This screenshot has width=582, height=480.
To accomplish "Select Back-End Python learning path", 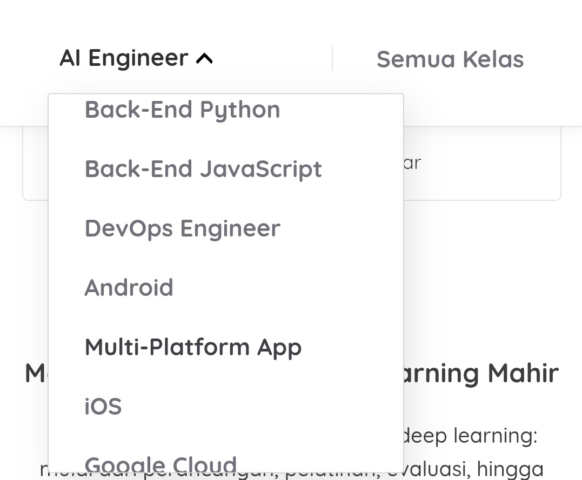I will [x=182, y=109].
